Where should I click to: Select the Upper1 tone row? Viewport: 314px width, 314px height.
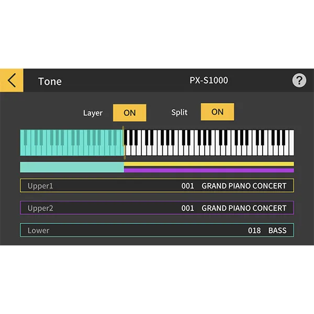click(x=157, y=186)
